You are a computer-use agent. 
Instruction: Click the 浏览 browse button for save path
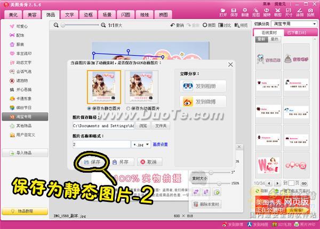(x=143, y=125)
